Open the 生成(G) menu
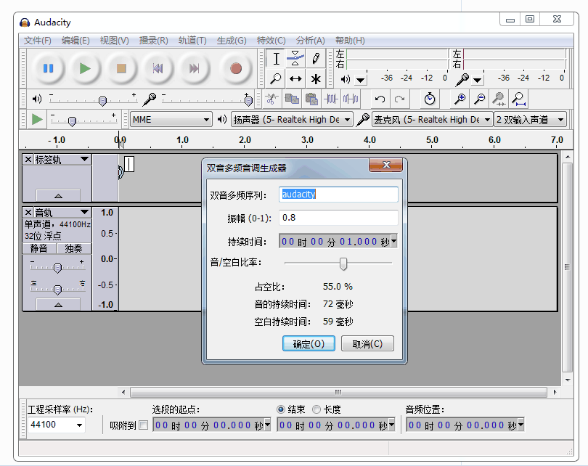Viewport: 588px width, 466px height. pos(231,41)
